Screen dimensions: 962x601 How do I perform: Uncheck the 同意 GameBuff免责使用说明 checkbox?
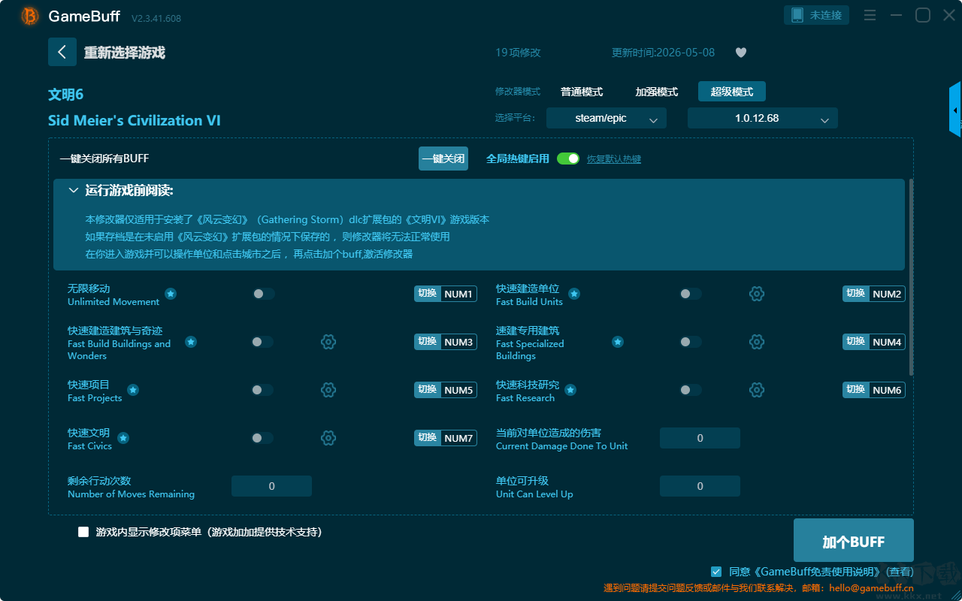pos(716,572)
